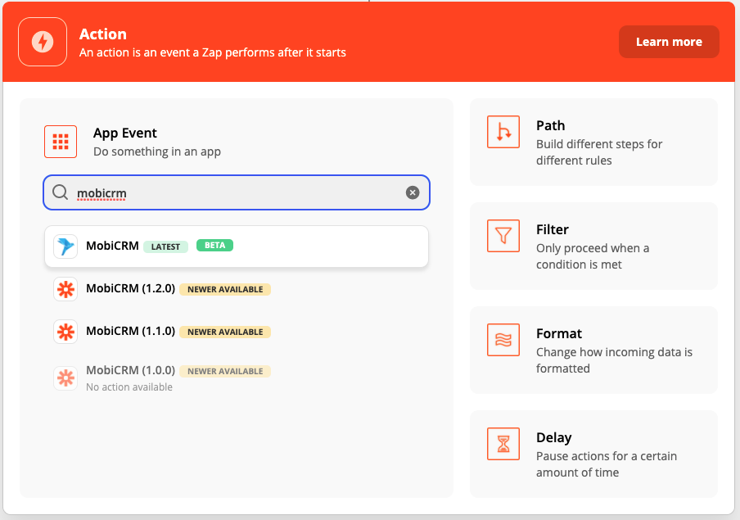Add a Path step

click(593, 142)
